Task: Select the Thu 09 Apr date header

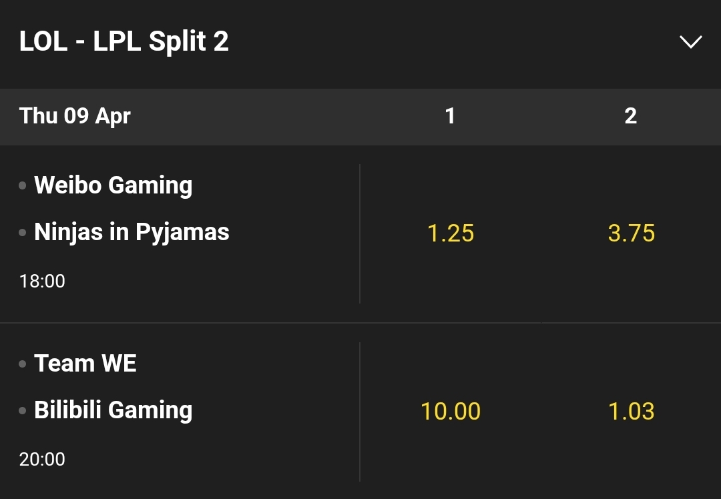Action: pos(75,116)
